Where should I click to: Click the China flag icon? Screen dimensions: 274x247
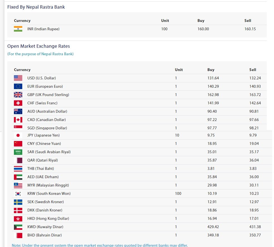[x=18, y=144]
